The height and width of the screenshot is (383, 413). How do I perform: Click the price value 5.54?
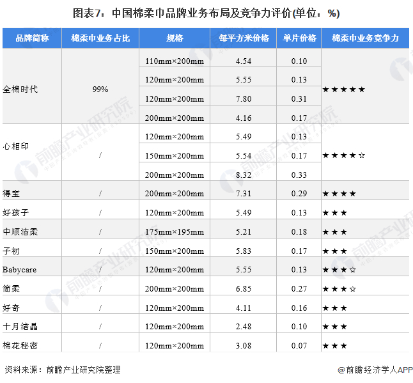click(x=244, y=156)
